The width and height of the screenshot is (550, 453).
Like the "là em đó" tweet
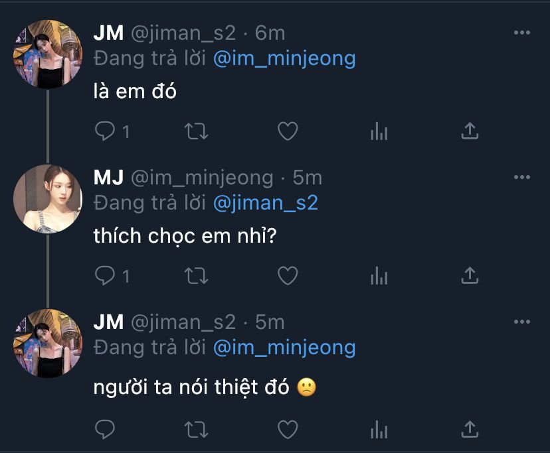288,131
